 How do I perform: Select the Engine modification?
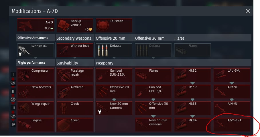36,125
